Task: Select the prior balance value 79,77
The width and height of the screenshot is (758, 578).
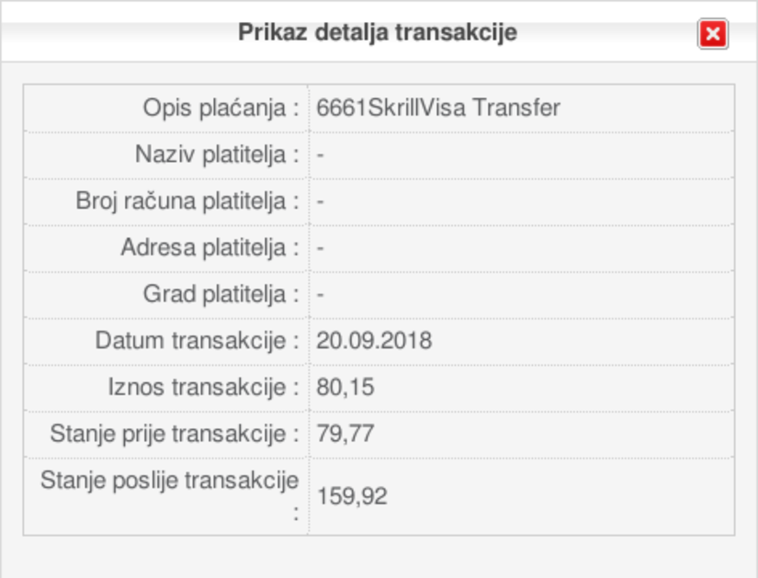Action: click(x=345, y=433)
